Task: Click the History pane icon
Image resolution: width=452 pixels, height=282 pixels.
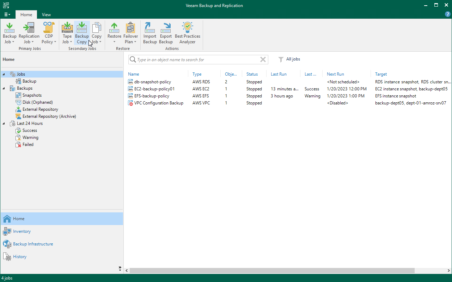Action: point(7,257)
